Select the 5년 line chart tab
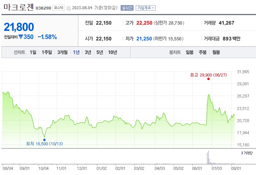Image resolution: width=256 pixels, height=175 pixels. [100, 52]
